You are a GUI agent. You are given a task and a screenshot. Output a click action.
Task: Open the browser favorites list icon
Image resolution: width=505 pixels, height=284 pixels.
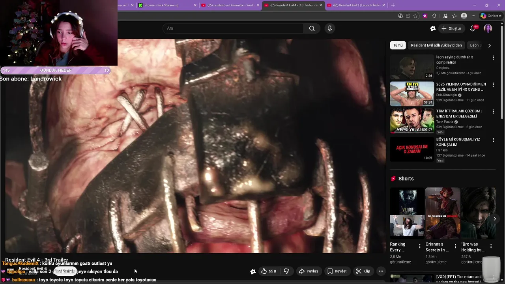(x=454, y=16)
